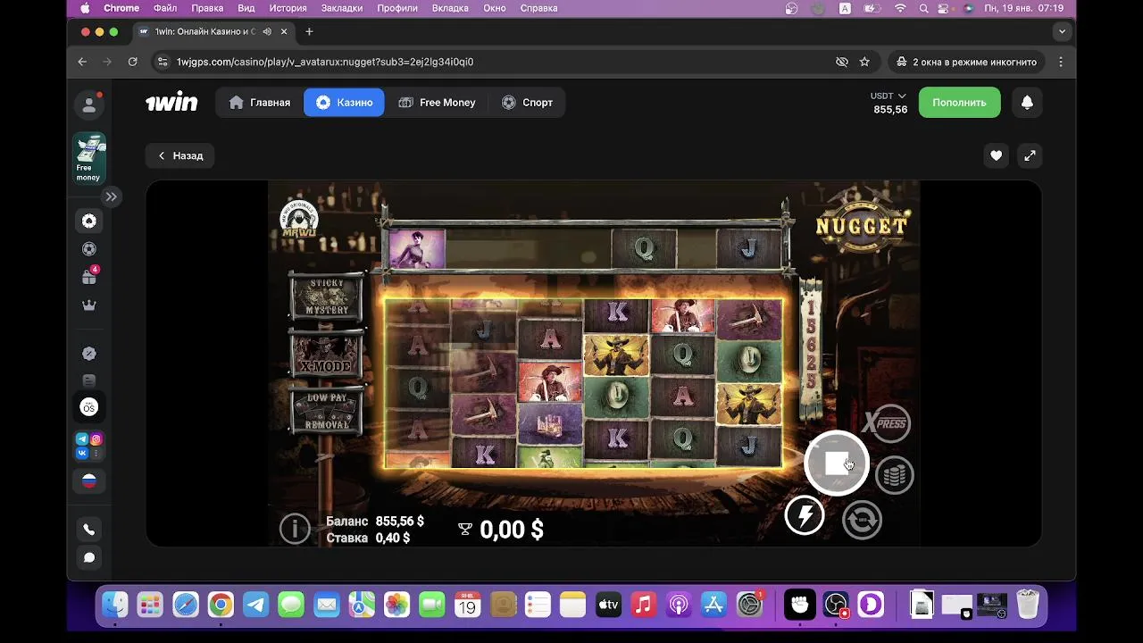Click the 0,00 $ win amount
Image resolution: width=1143 pixels, height=643 pixels.
(512, 530)
